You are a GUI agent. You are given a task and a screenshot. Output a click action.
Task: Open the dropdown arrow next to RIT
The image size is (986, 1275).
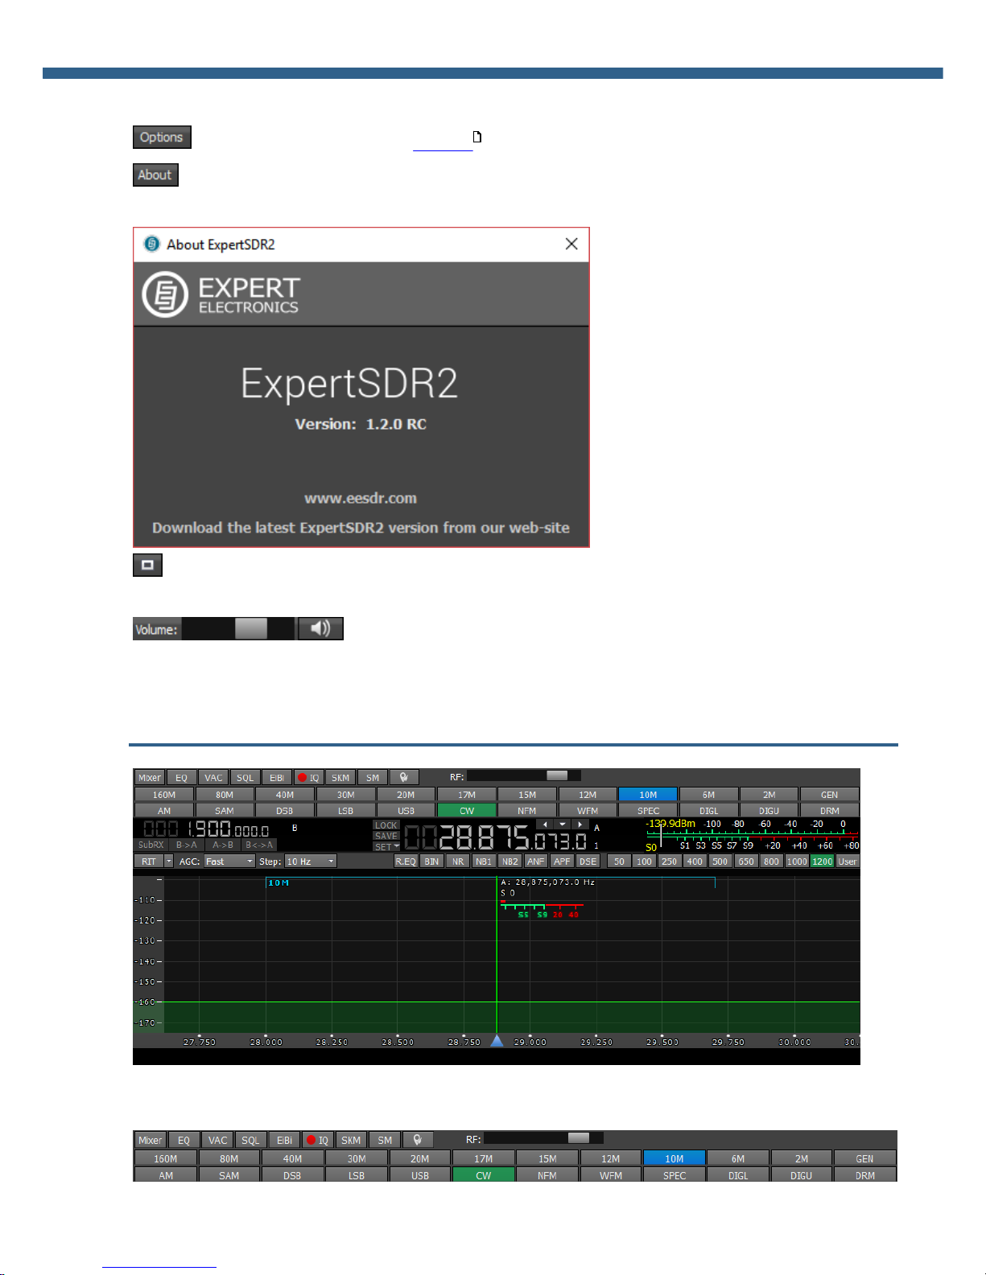coord(169,862)
